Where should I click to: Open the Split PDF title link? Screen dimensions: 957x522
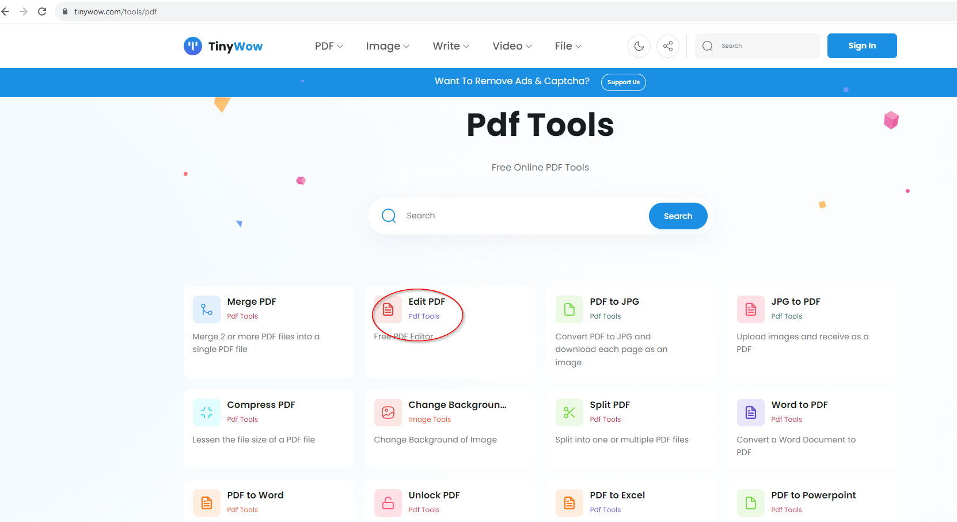[610, 405]
